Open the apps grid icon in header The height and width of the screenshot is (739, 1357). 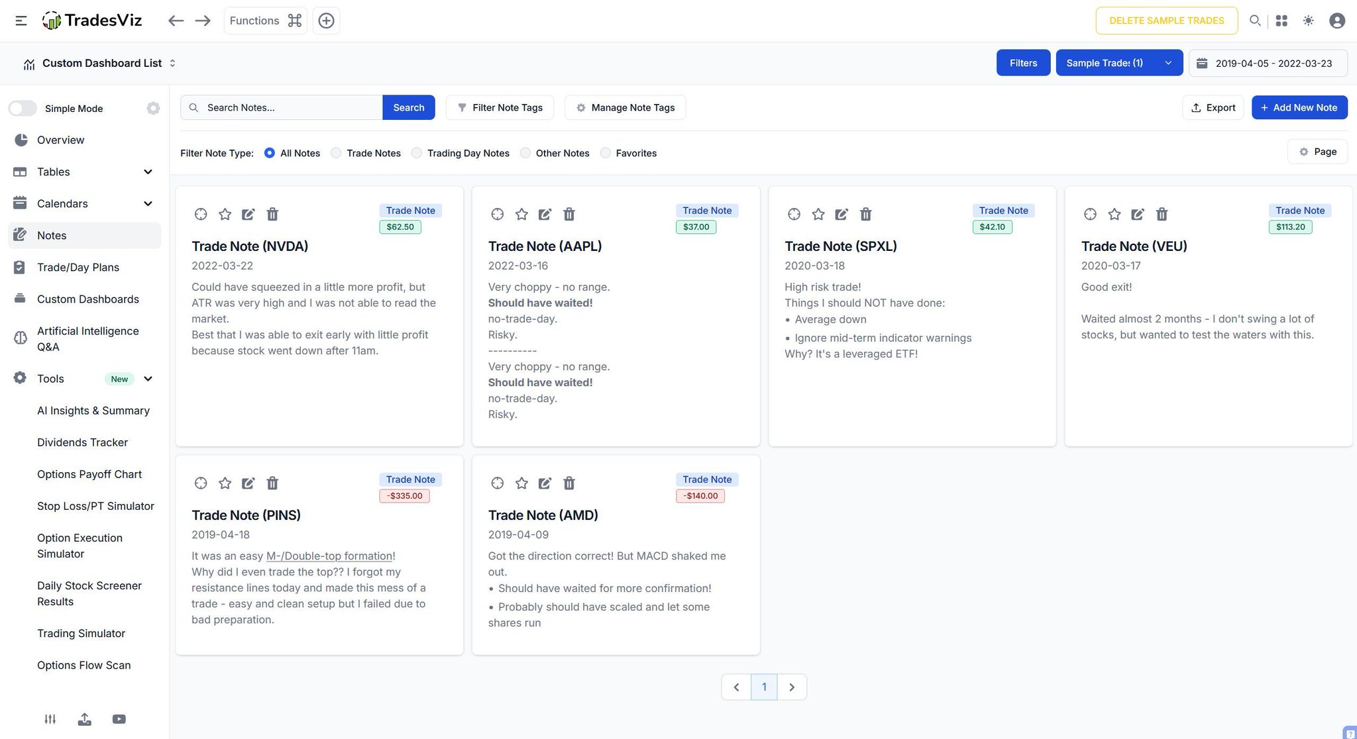pyautogui.click(x=1281, y=21)
